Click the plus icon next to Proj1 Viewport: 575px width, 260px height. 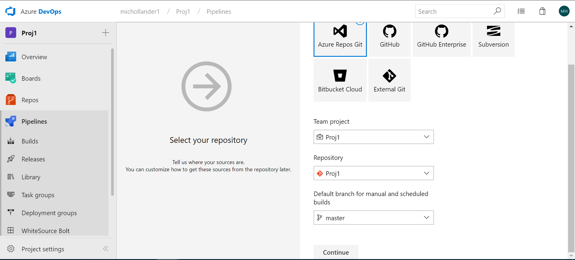coord(105,33)
